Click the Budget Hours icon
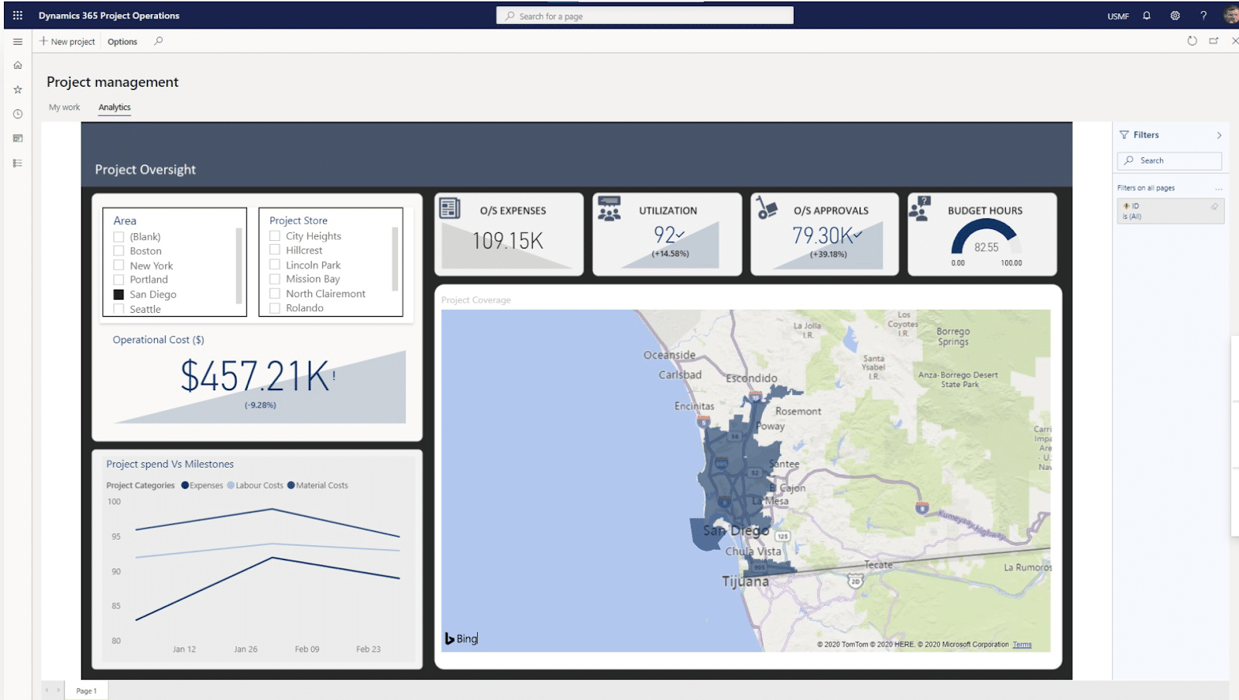 (920, 208)
